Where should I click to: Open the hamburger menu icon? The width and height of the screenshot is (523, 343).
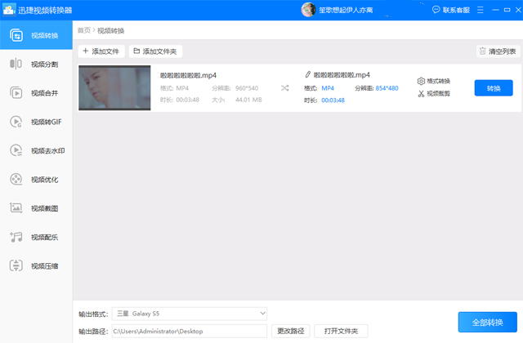[480, 10]
